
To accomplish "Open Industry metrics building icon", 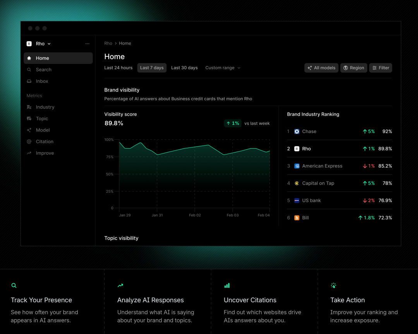I will (29, 107).
